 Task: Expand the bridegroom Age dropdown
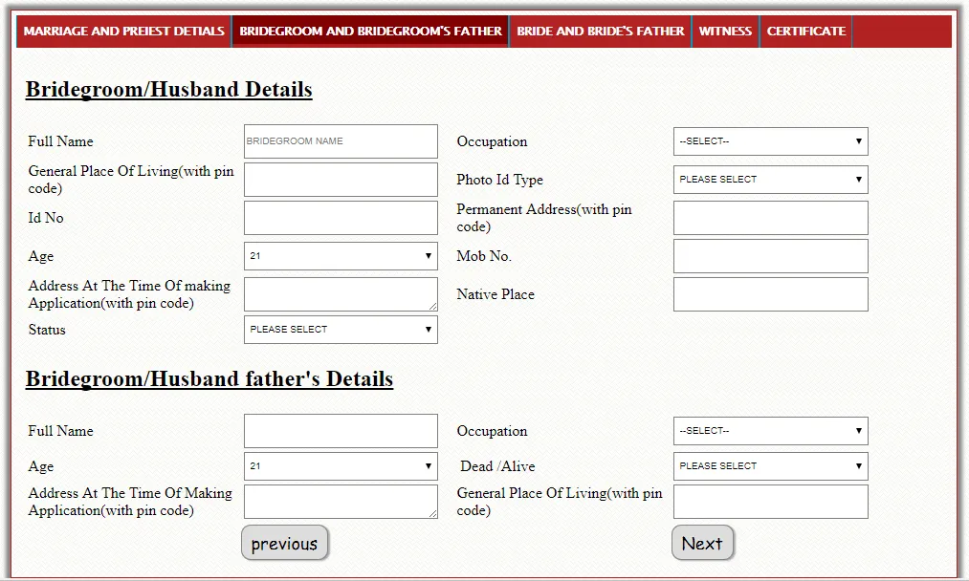[341, 256]
